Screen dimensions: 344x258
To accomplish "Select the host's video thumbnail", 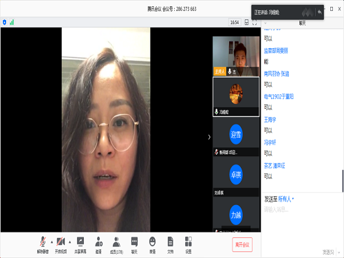I will coord(236,56).
